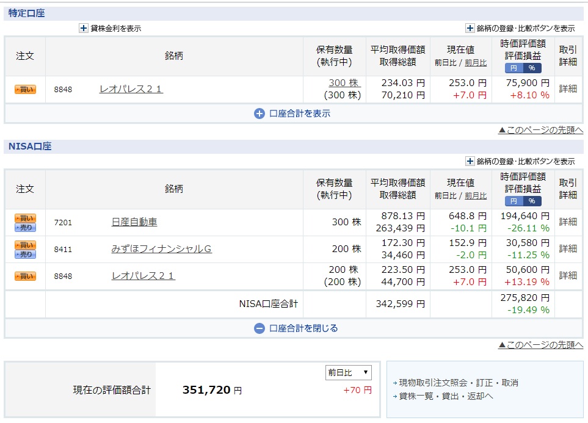Select 特定口座 section heading
This screenshot has width=588, height=423.
27,13
